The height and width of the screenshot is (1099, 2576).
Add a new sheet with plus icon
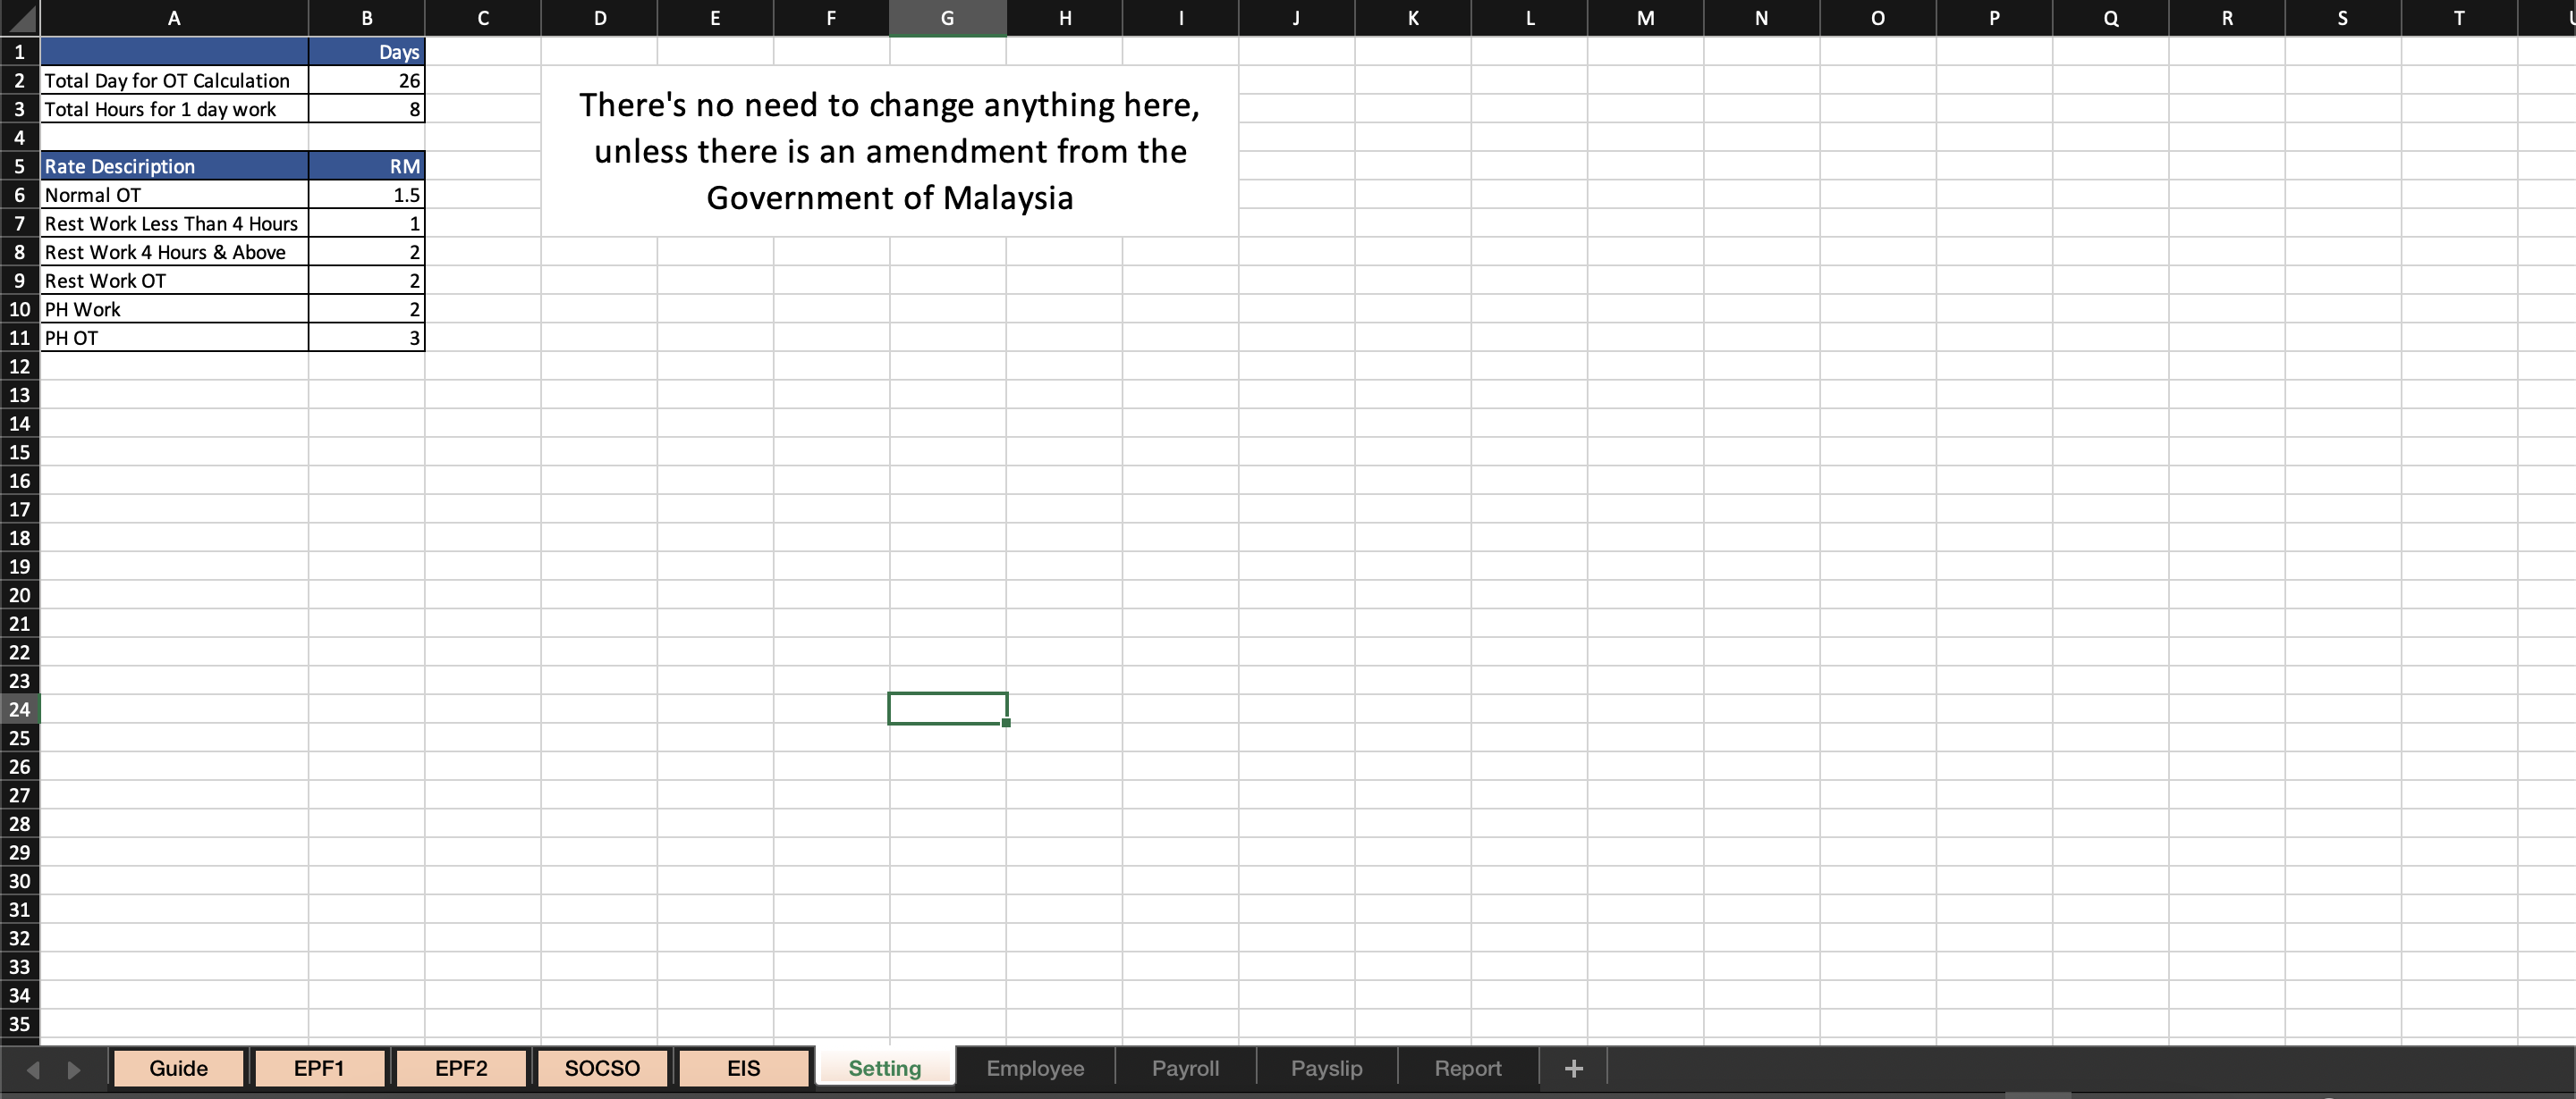point(1573,1068)
